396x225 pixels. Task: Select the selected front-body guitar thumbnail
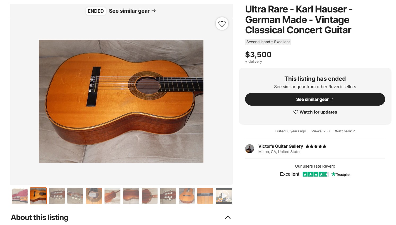click(x=38, y=196)
